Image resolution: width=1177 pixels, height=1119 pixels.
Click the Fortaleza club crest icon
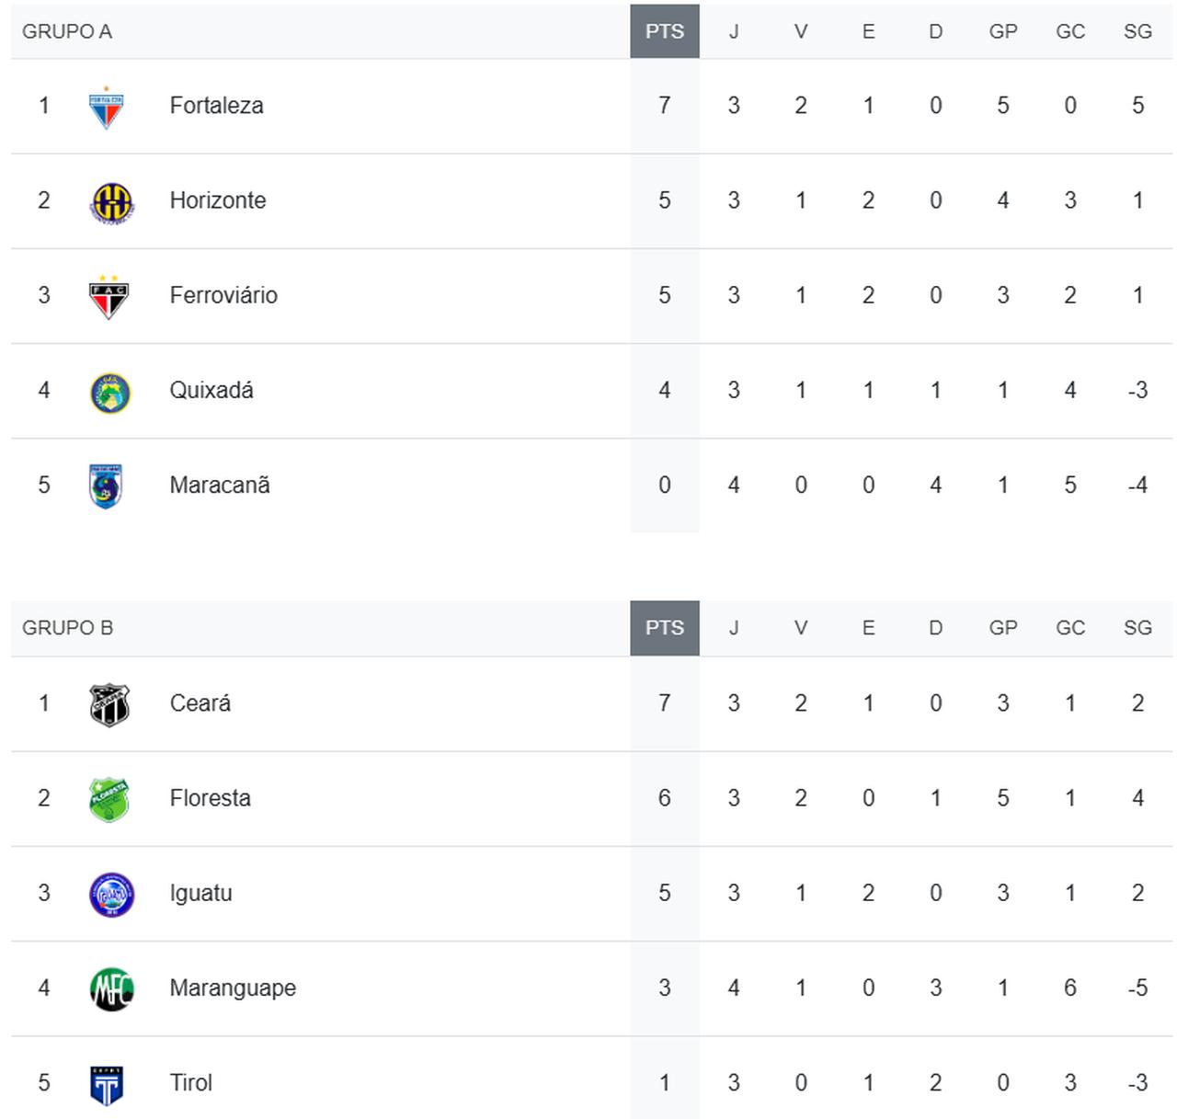point(107,108)
